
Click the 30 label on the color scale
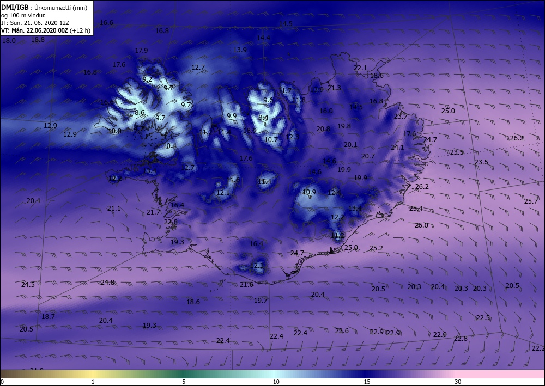[458, 382]
